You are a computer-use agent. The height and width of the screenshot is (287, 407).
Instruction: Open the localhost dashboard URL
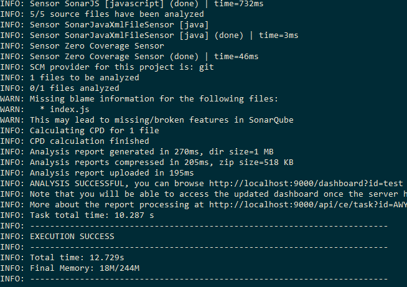(x=306, y=184)
